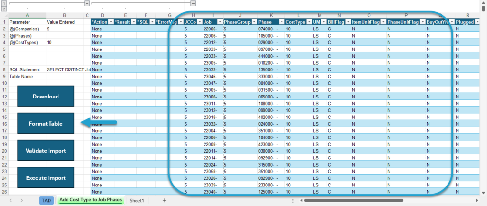The height and width of the screenshot is (206, 487).
Task: Open the PhaseUnitFlag column filter dropdown
Action: [x=422, y=22]
